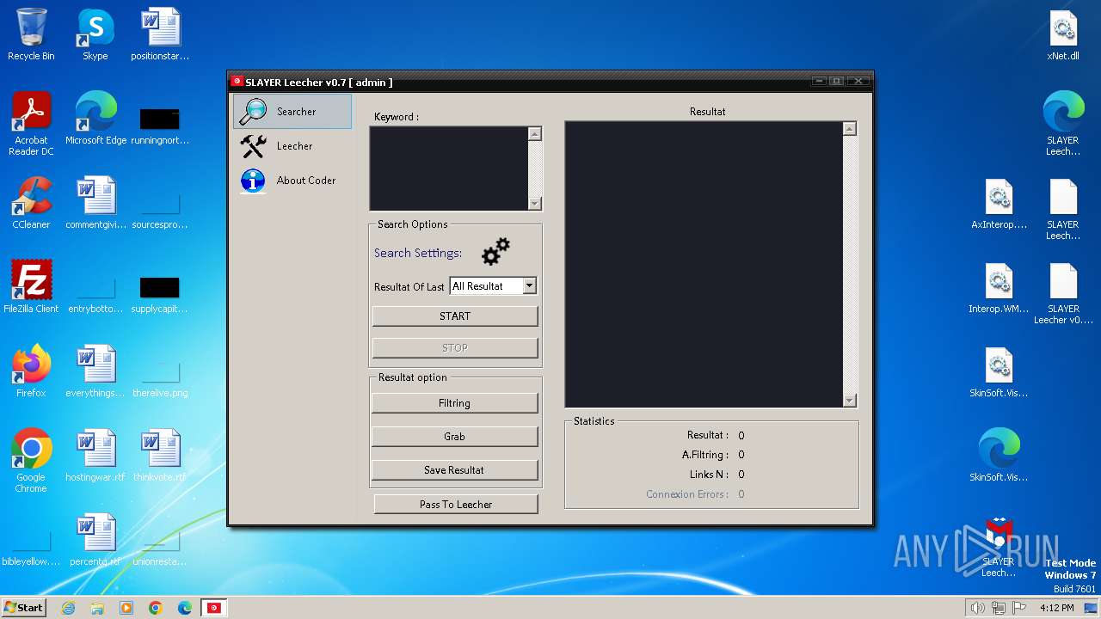Click inside the Resultat list box
Image resolution: width=1101 pixels, height=619 pixels.
tap(704, 264)
